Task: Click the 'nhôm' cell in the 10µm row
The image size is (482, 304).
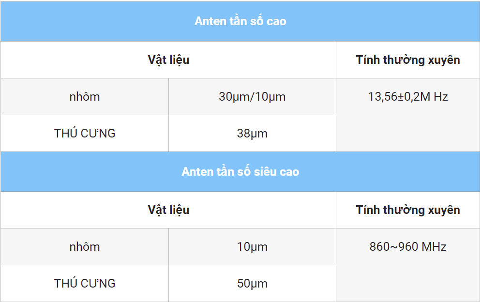Action: pos(85,247)
